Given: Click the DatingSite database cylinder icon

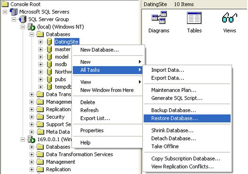Looking at the screenshot, I should (x=49, y=42).
